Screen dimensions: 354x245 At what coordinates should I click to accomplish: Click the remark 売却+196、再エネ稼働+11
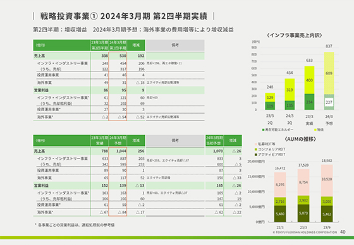164,63
